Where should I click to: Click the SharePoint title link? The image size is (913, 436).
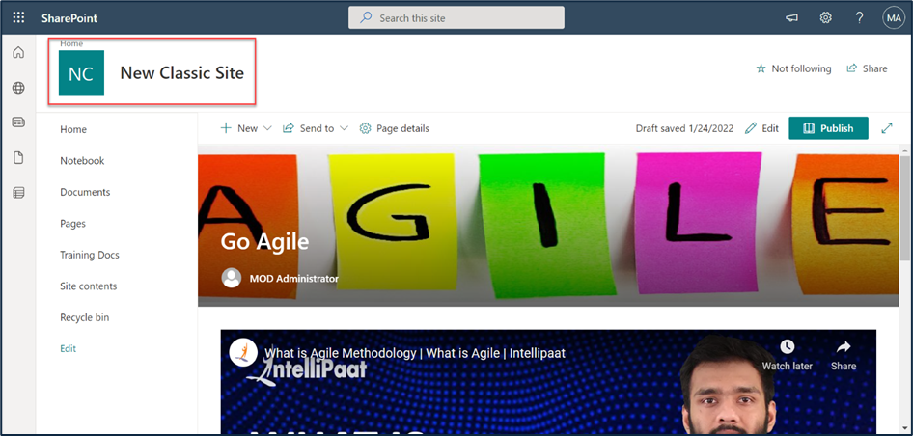click(x=69, y=18)
